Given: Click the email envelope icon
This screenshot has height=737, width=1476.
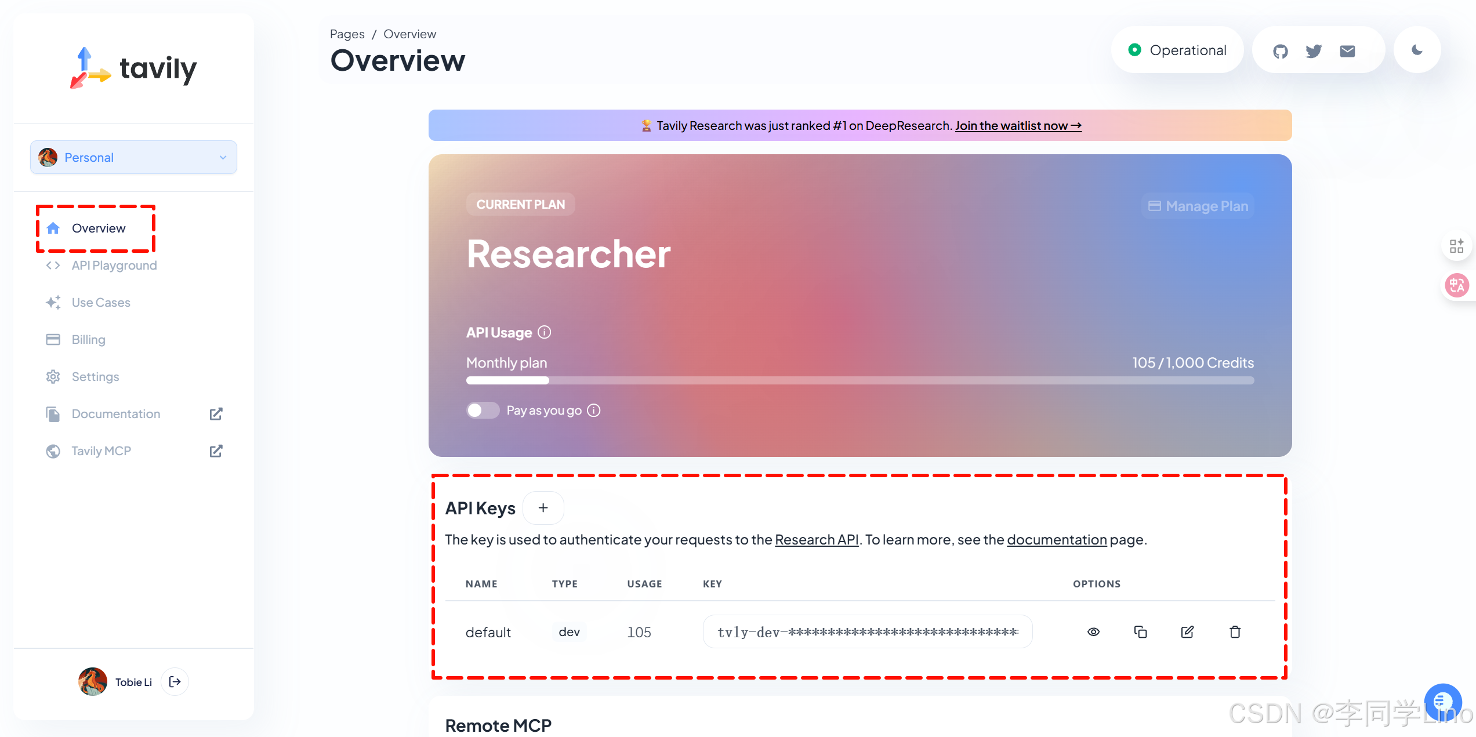Looking at the screenshot, I should [x=1347, y=51].
